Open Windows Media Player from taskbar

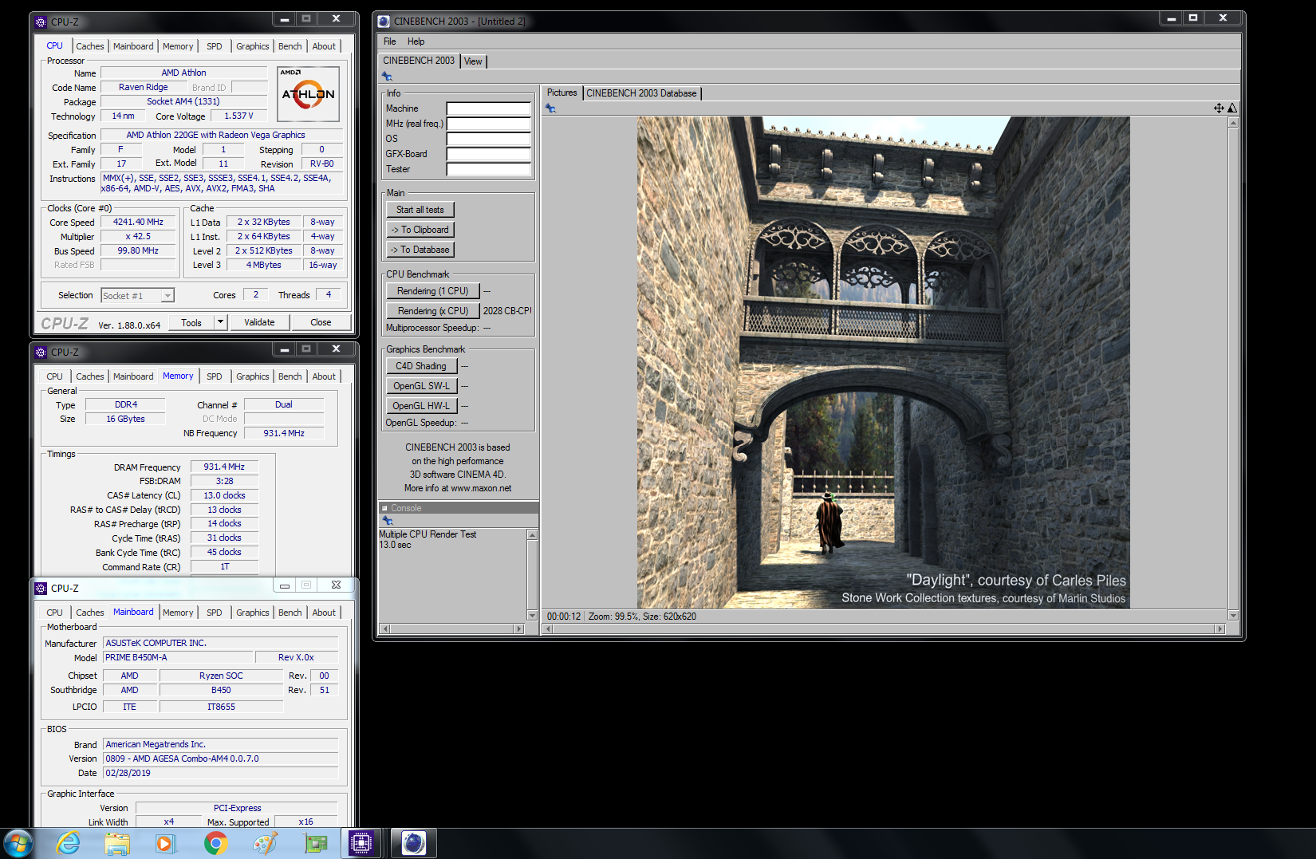pyautogui.click(x=166, y=843)
